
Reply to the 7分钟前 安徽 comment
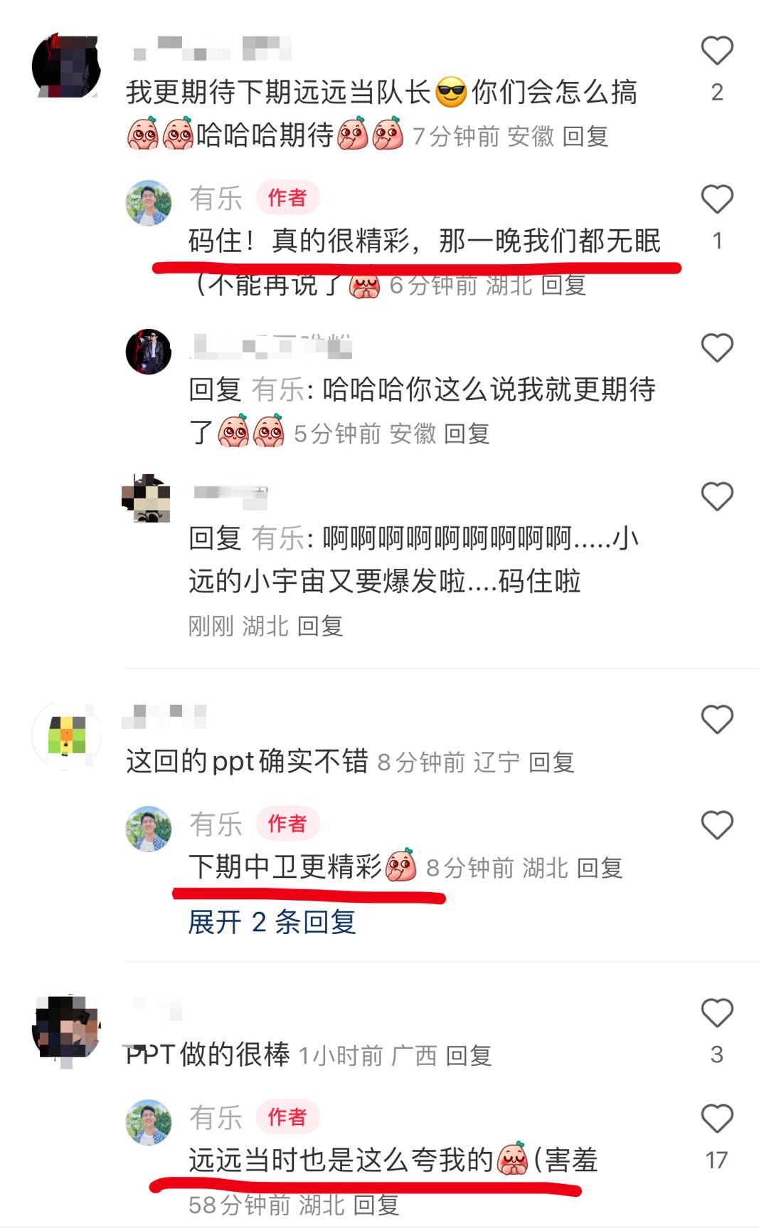coord(585,136)
